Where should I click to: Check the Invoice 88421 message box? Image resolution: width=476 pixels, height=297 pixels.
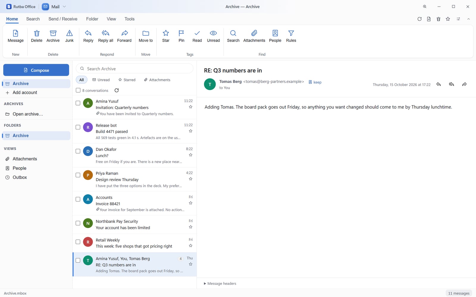[78, 199]
